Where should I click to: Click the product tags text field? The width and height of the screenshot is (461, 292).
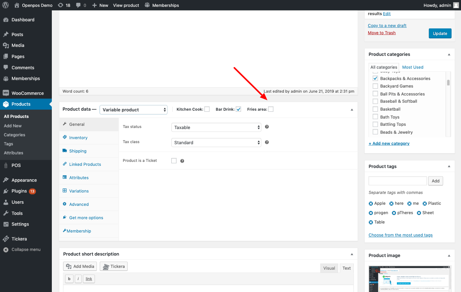[397, 181]
